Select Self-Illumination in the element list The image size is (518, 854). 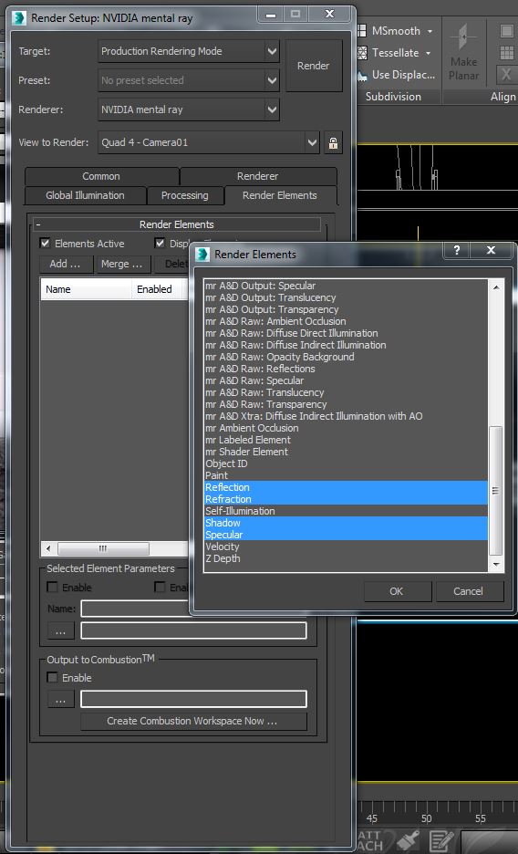click(x=346, y=512)
